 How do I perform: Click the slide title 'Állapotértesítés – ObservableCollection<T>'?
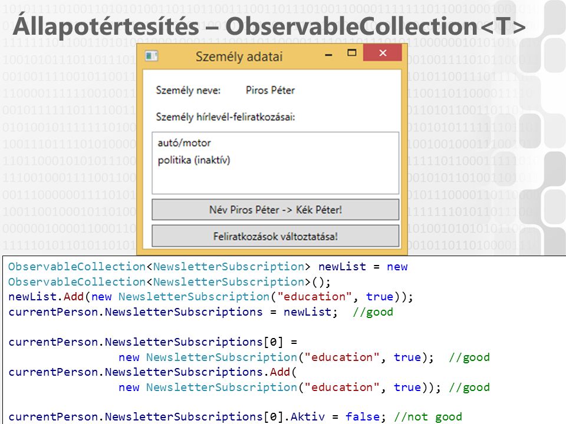(269, 26)
